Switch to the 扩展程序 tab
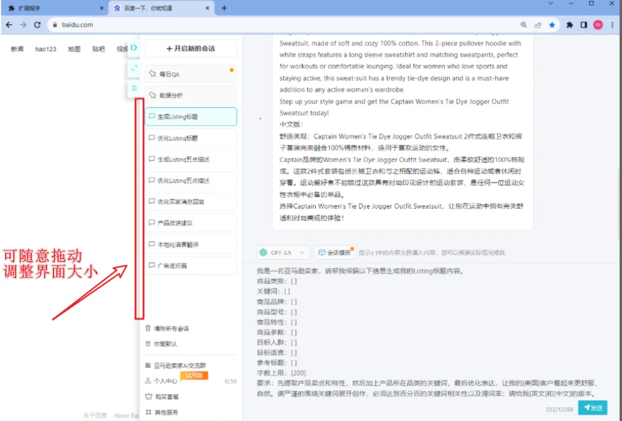Image resolution: width=622 pixels, height=421 pixels. pyautogui.click(x=55, y=8)
